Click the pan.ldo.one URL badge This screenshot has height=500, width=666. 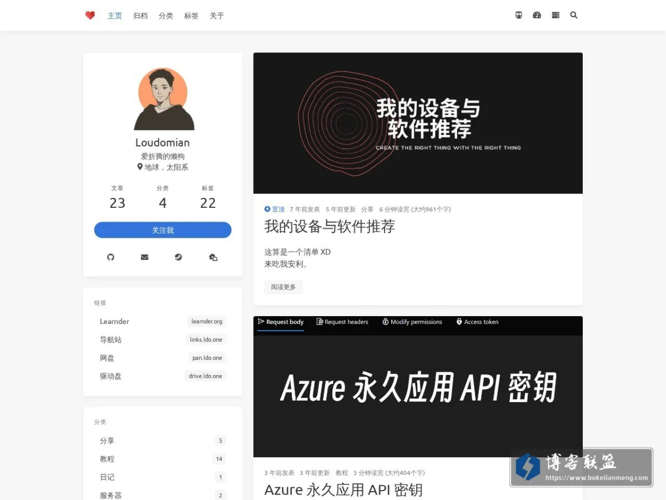click(208, 358)
